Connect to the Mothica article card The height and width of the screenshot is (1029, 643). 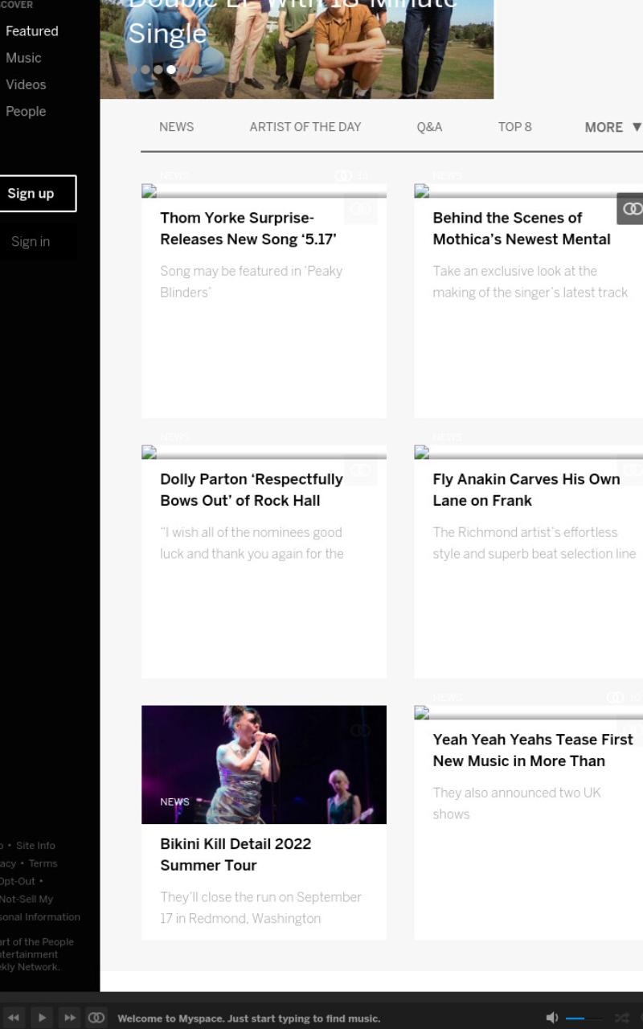pos(632,209)
